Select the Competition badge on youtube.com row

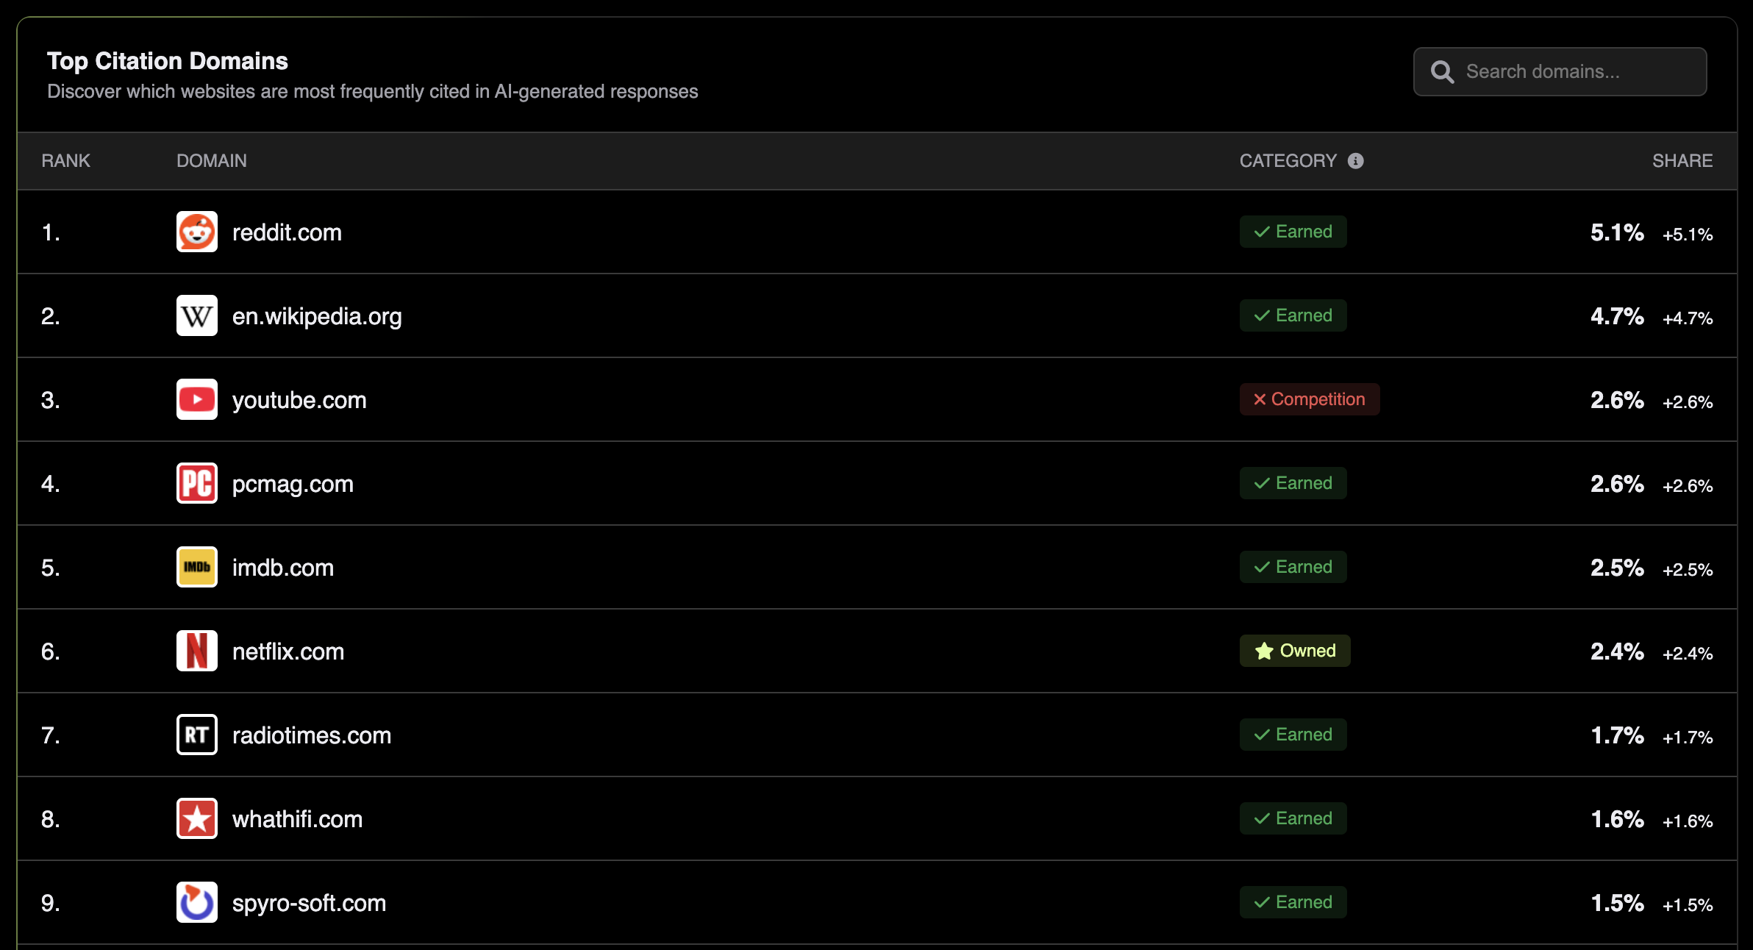(x=1309, y=399)
